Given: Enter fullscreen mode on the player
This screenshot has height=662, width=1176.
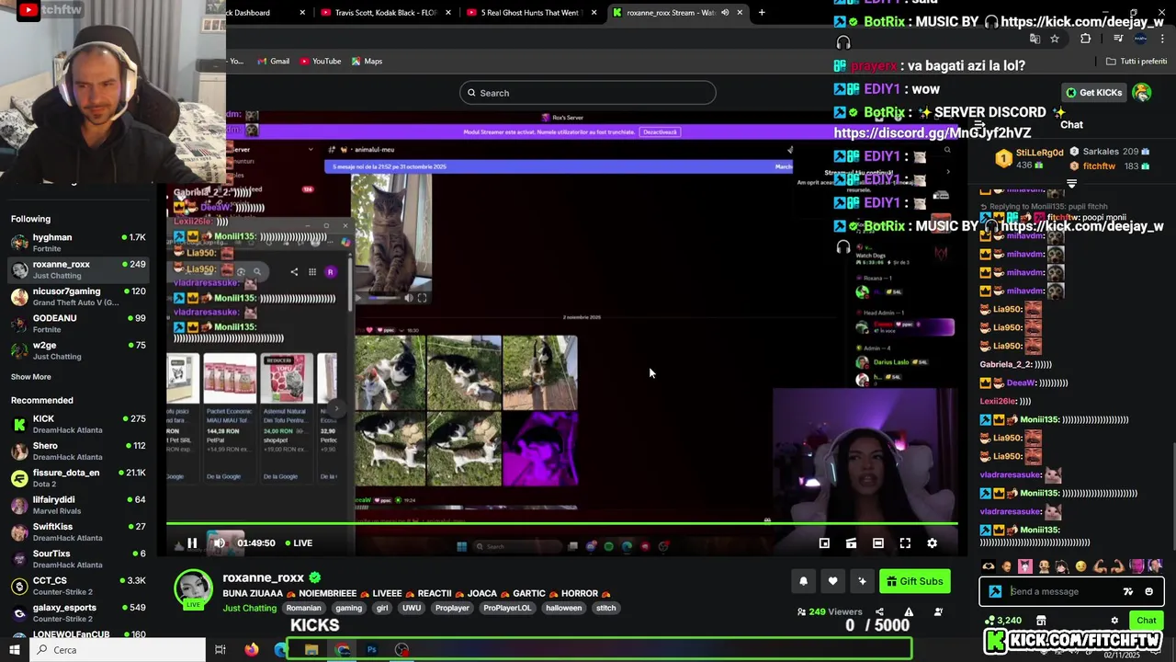Looking at the screenshot, I should (905, 543).
